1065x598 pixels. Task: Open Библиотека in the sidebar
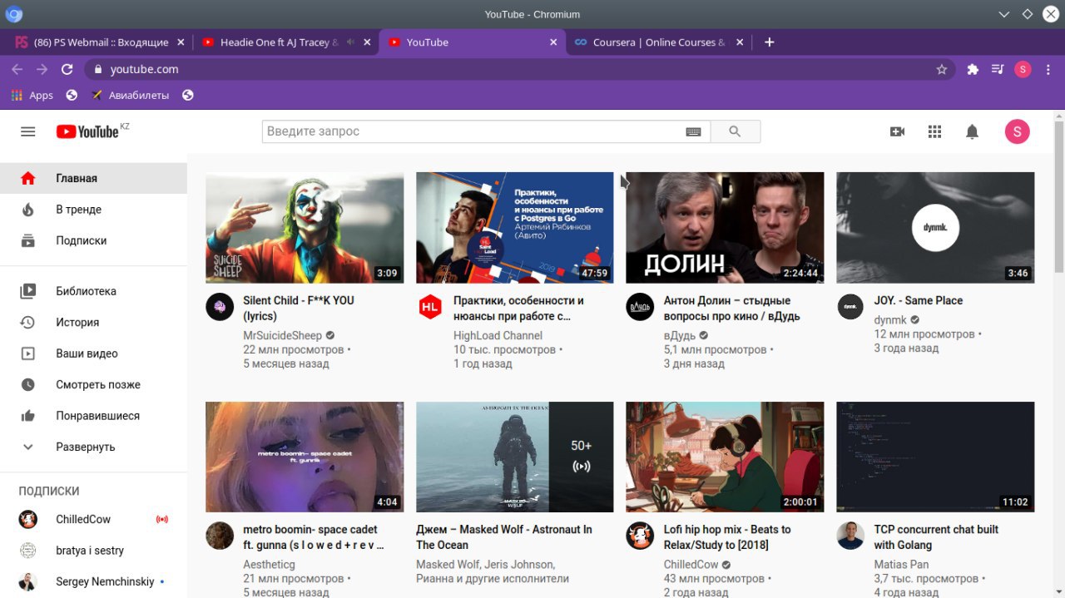(x=93, y=291)
